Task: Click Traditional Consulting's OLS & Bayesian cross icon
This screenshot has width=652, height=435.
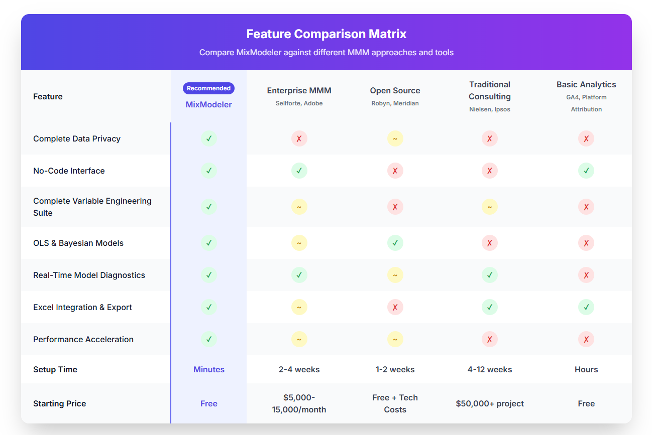Action: click(490, 243)
